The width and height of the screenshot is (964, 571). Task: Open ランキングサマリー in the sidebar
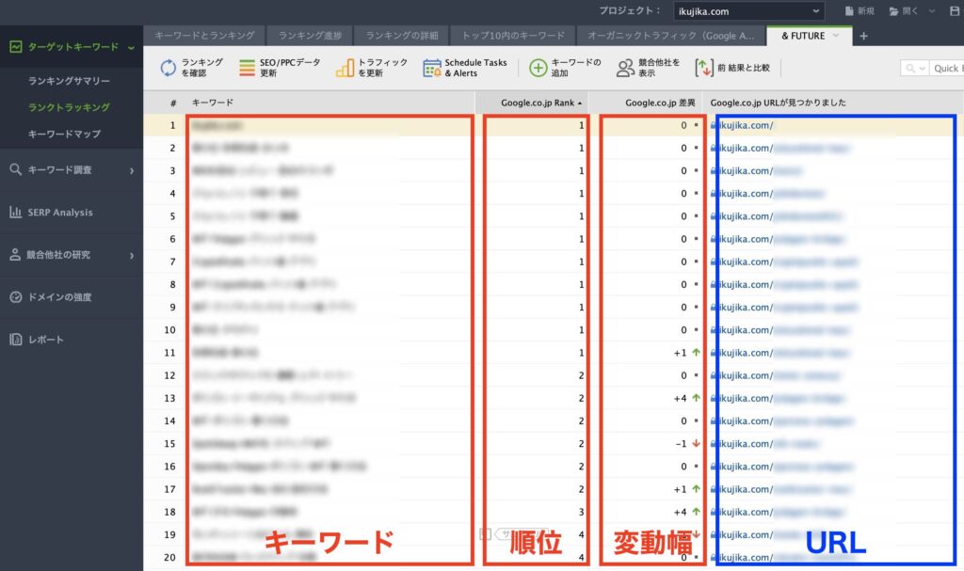pos(69,81)
